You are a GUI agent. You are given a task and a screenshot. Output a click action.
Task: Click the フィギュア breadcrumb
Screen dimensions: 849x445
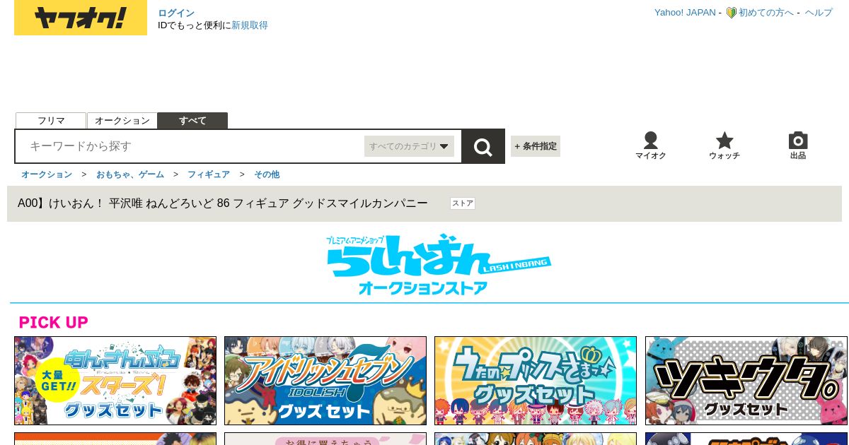tap(209, 174)
